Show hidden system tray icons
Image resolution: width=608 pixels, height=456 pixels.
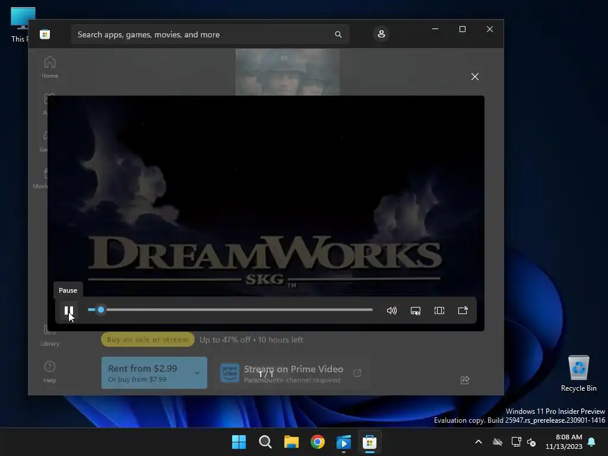point(479,442)
